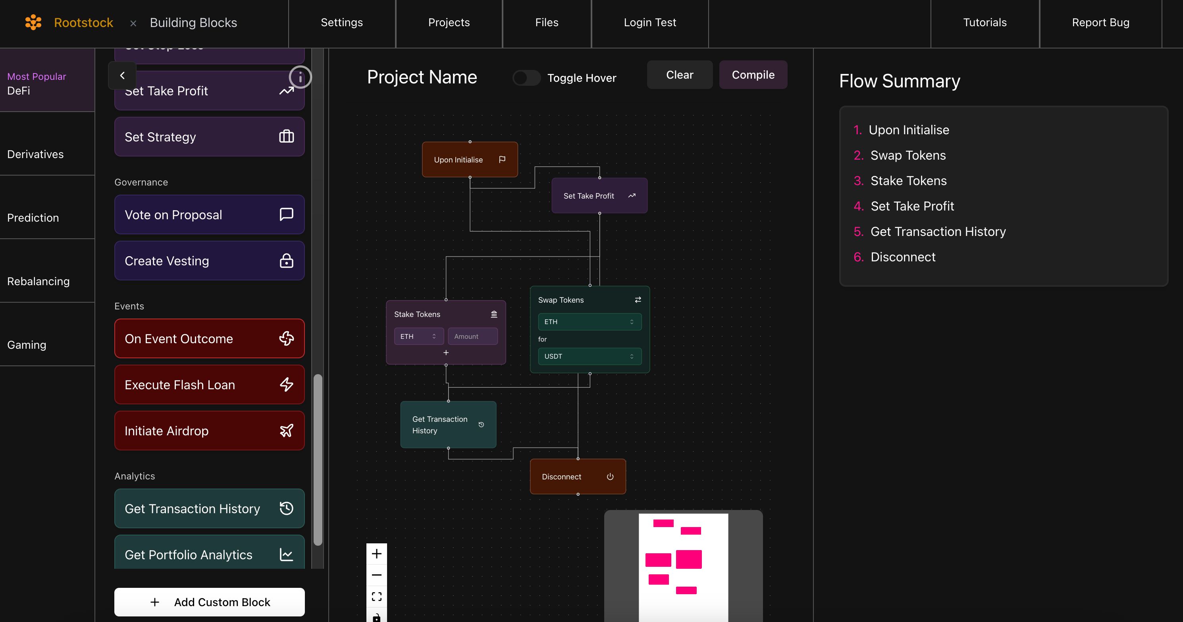Click the Compile button

(753, 74)
